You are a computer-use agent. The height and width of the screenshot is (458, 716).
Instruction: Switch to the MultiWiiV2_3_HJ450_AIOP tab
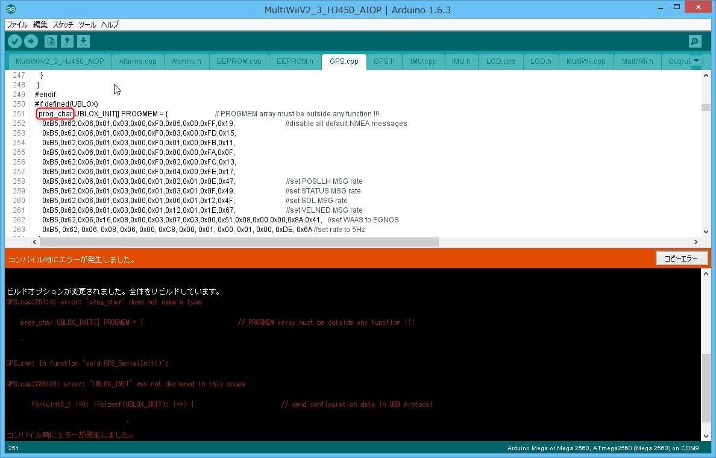pyautogui.click(x=60, y=61)
